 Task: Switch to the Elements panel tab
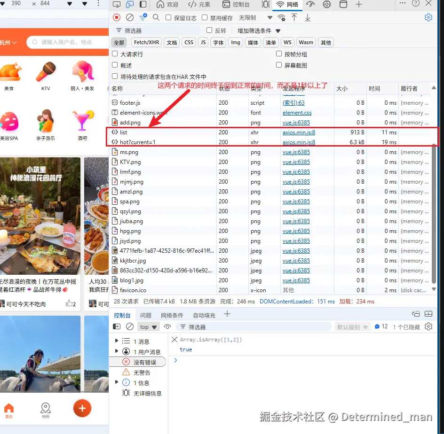[x=199, y=5]
